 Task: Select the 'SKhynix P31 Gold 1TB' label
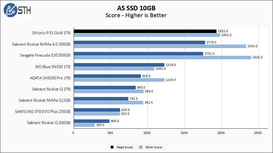pyautogui.click(x=51, y=33)
